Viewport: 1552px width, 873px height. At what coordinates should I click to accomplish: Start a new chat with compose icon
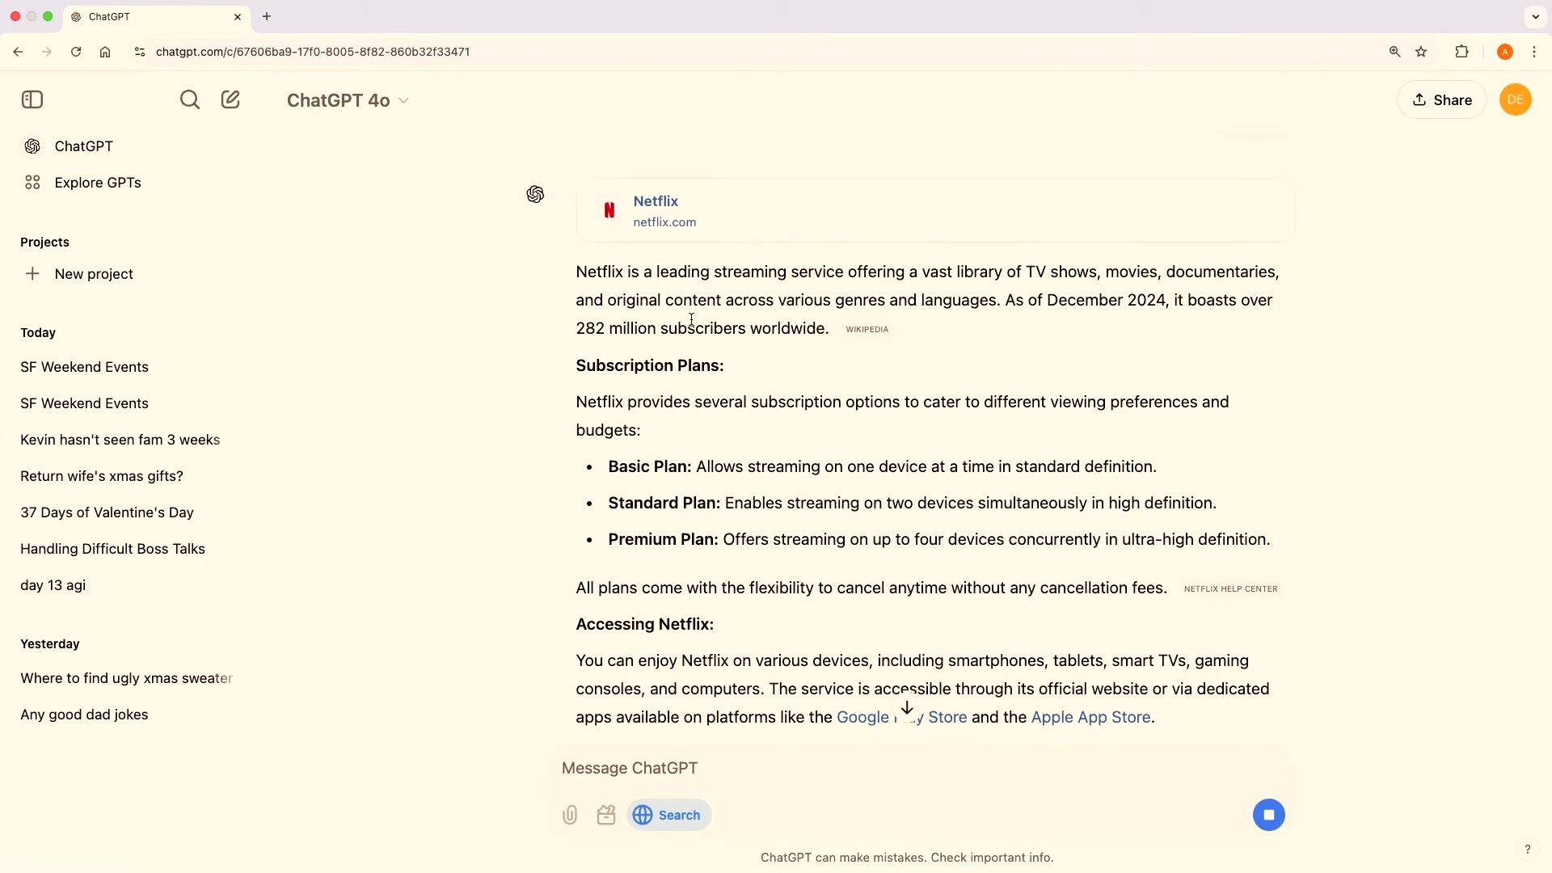click(x=230, y=99)
